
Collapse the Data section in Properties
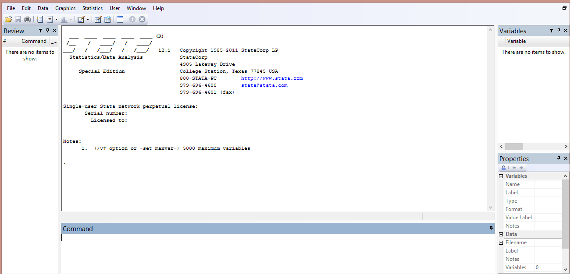[x=501, y=234]
